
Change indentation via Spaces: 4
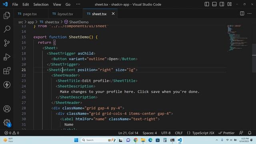150,133
